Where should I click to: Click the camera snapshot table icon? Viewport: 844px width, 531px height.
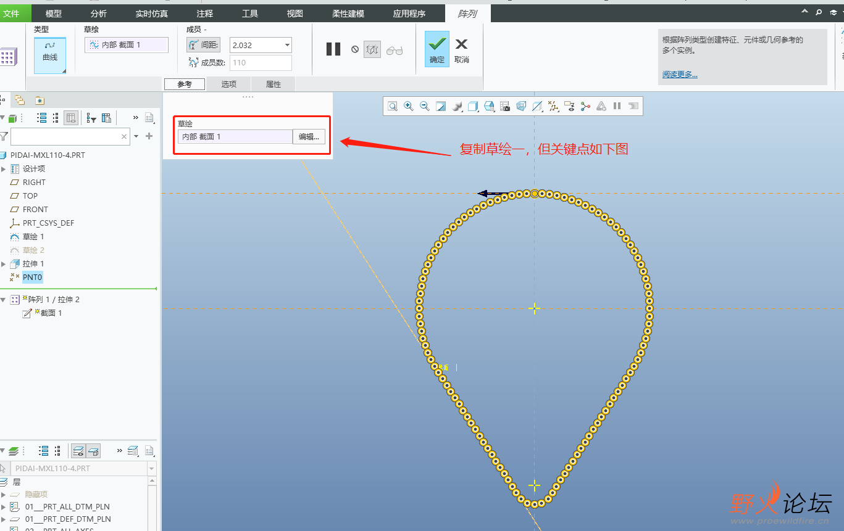click(505, 106)
